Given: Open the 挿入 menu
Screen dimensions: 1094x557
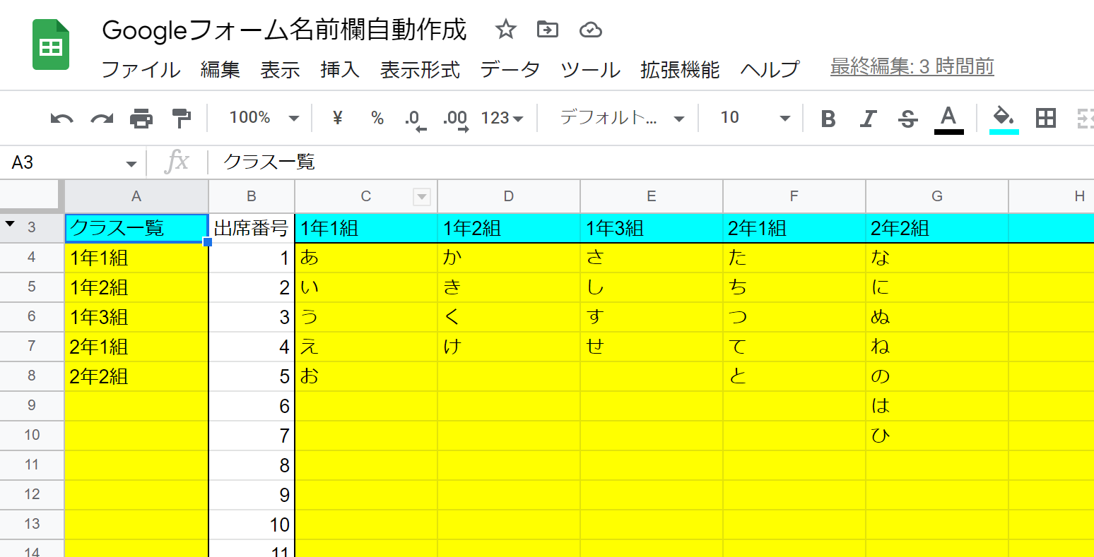Looking at the screenshot, I should pos(340,69).
